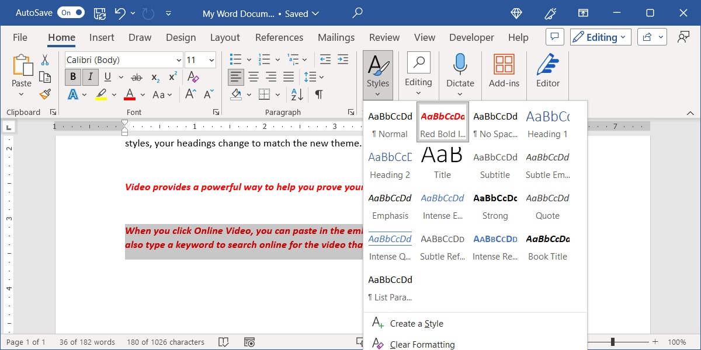Screen dimensions: 701x350
Task: Apply strikethrough formatting
Action: [x=137, y=77]
